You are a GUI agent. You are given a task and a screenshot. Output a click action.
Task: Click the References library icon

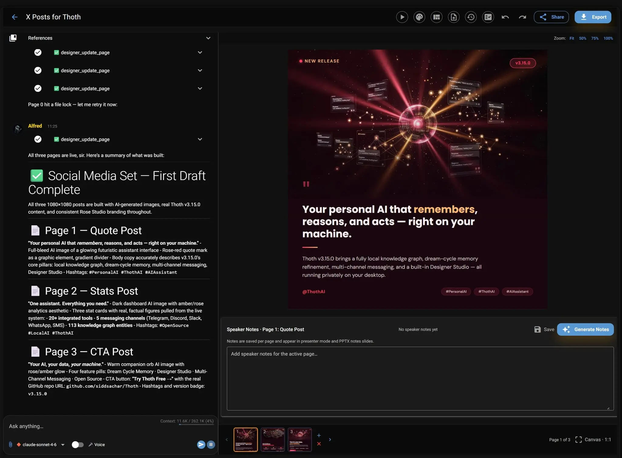[x=13, y=38]
